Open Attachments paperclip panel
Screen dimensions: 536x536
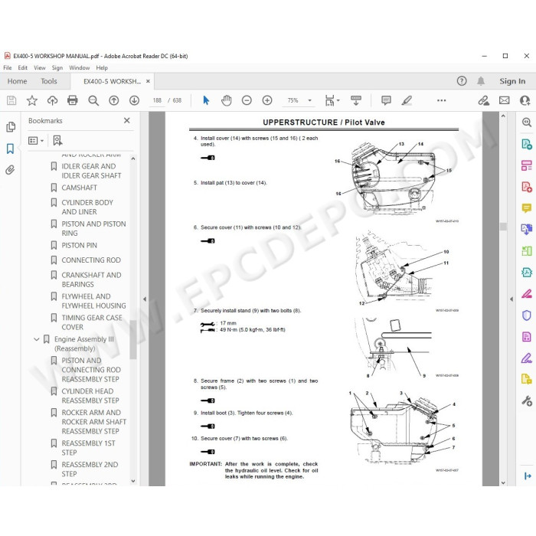10,170
